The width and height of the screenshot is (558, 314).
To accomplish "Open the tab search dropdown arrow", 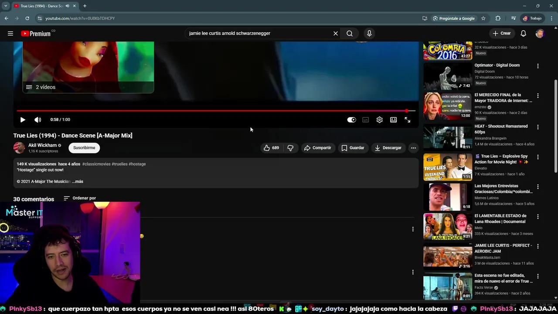I will click(5, 6).
